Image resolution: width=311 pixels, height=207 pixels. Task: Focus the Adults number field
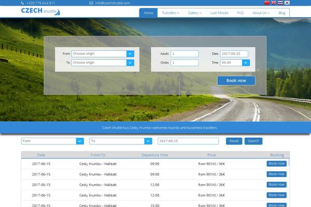point(185,54)
